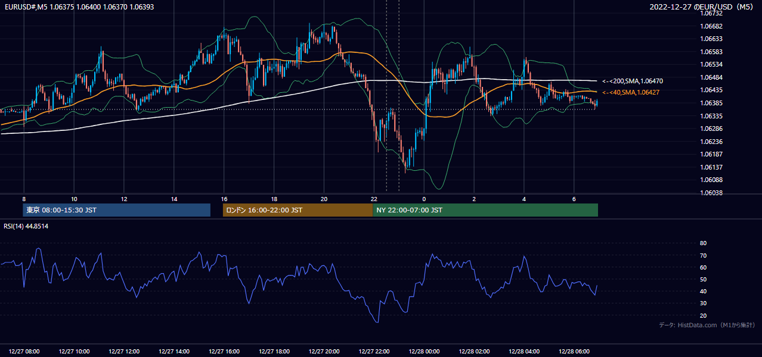Click price axis value 1.06335
This screenshot has width=762, height=357.
711,116
